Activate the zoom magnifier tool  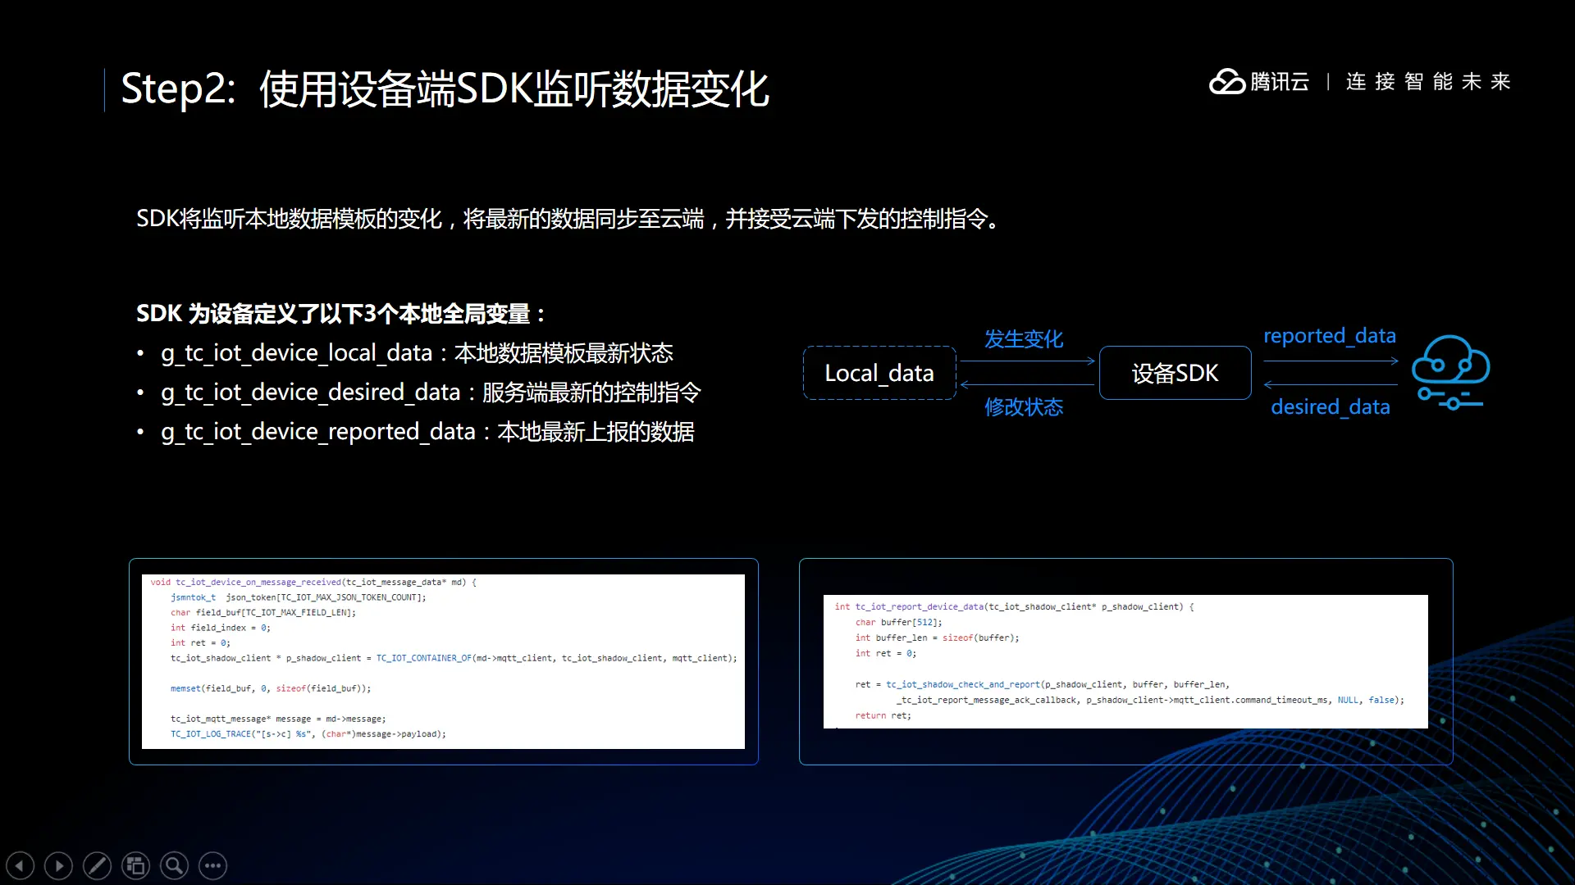(x=174, y=865)
